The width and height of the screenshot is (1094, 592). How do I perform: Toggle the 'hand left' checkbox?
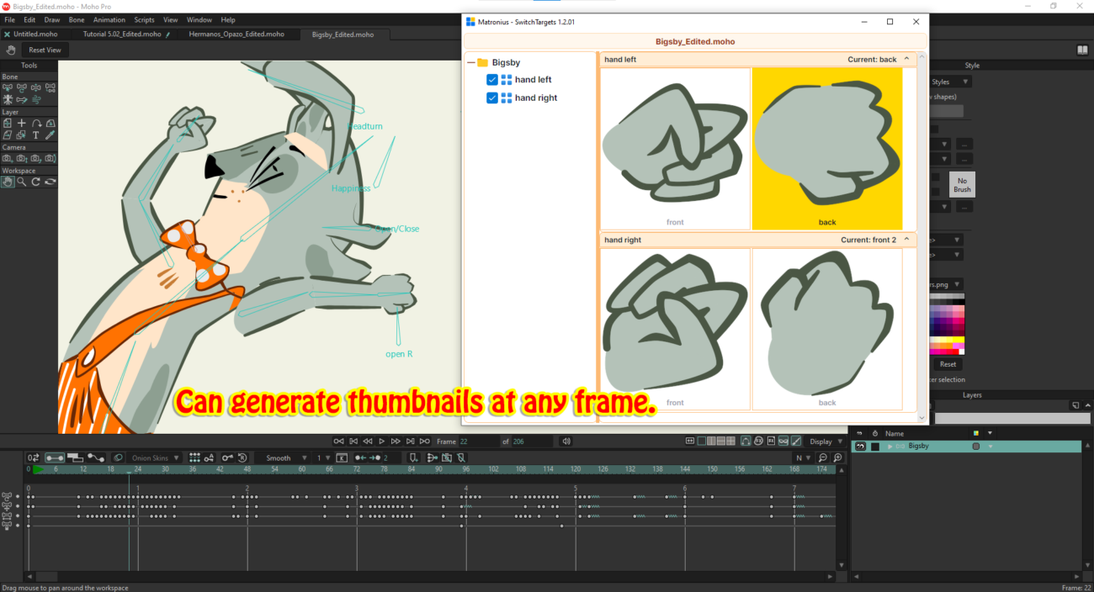[x=492, y=80]
